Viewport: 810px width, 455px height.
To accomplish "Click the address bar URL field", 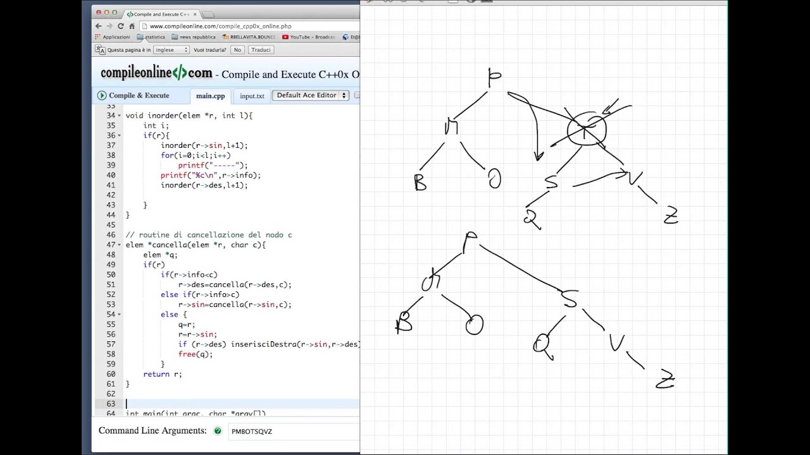I will pyautogui.click(x=250, y=27).
